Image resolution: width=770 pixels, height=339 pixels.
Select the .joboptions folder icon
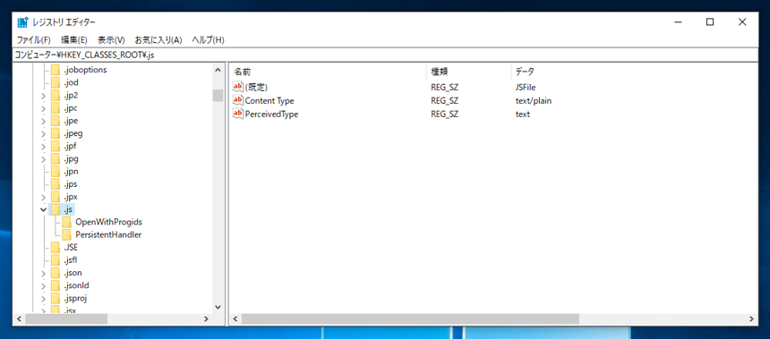pyautogui.click(x=55, y=70)
